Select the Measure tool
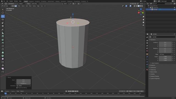 [3, 33]
